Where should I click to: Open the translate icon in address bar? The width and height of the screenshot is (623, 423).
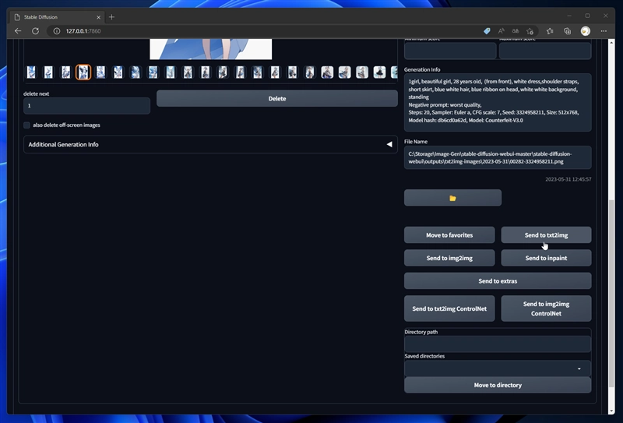click(x=516, y=31)
